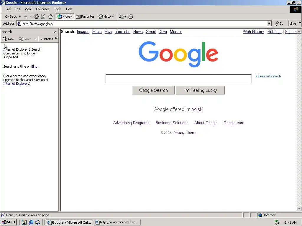
Task: Click the Google Search button
Action: pyautogui.click(x=153, y=90)
